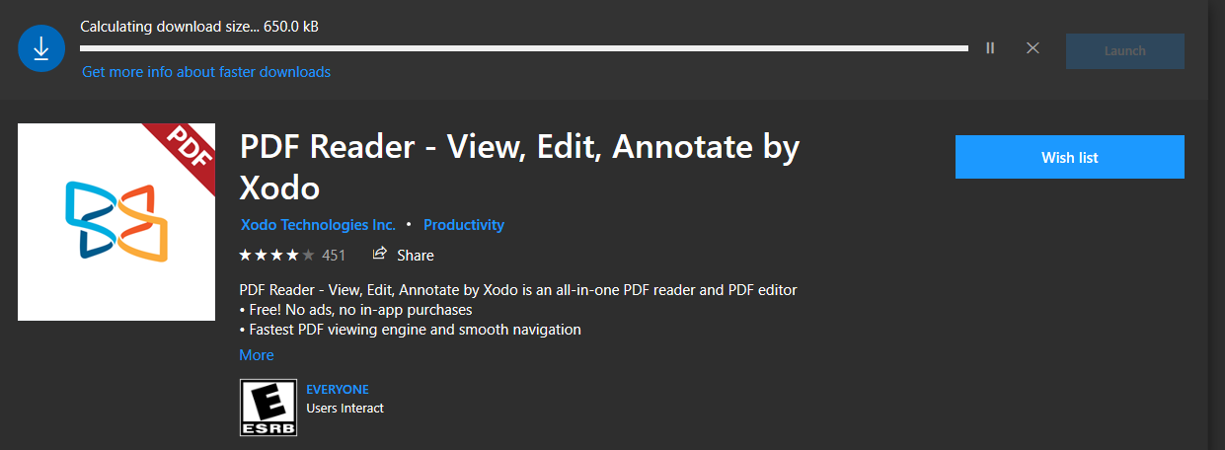Click the Launch button

tap(1125, 51)
